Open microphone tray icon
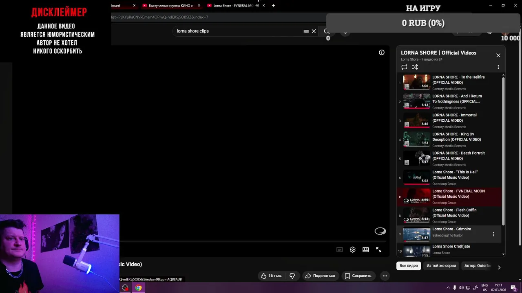 point(455,288)
